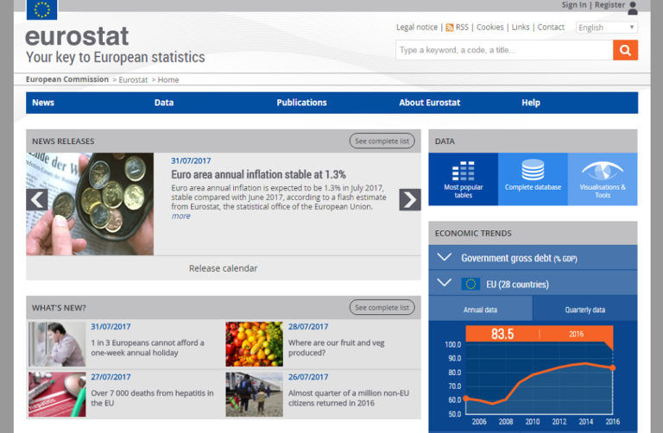663x433 pixels.
Task: Click the orange RSS feed icon
Action: [x=450, y=28]
